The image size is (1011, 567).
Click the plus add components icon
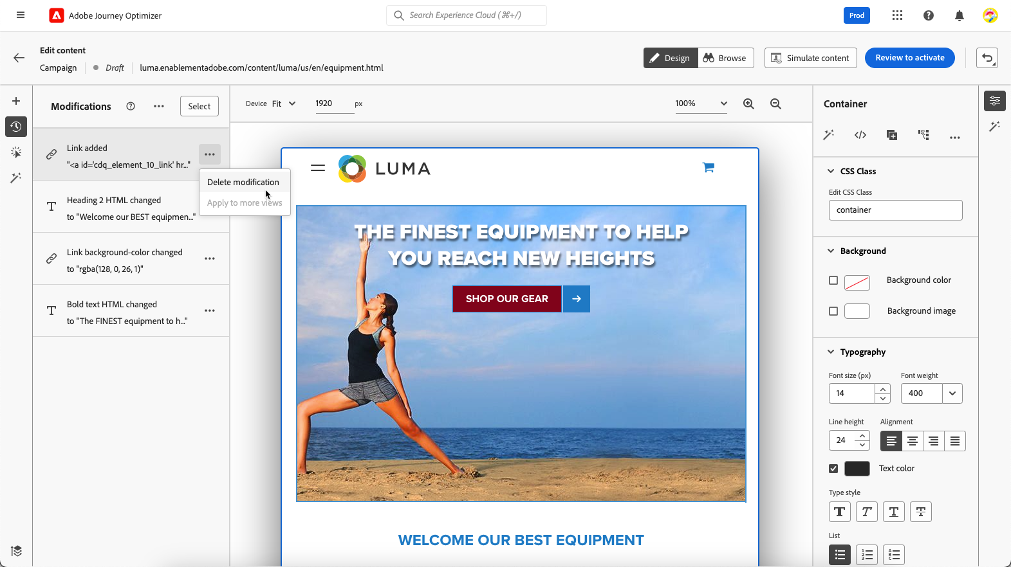coord(16,101)
